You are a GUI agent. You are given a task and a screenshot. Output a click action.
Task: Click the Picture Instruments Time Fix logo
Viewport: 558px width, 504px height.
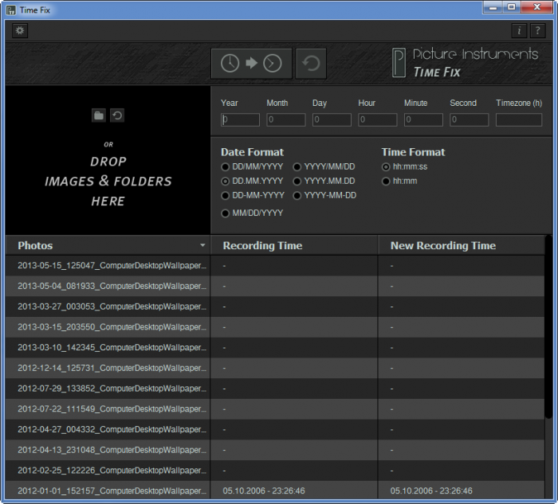coord(466,63)
